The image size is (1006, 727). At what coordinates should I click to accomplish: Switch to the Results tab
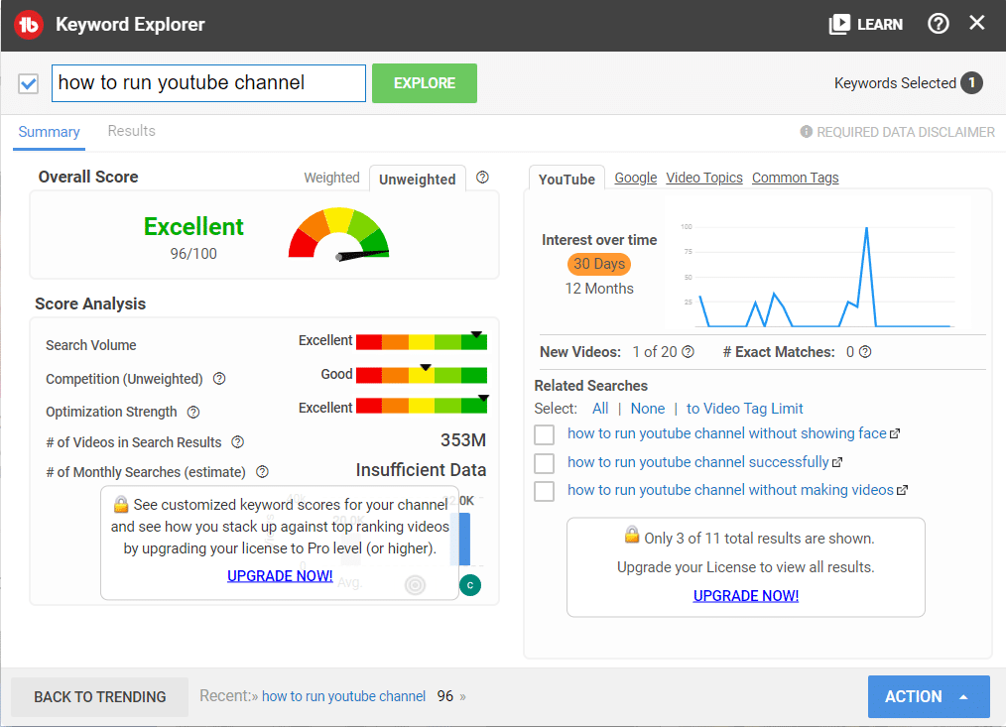[131, 131]
